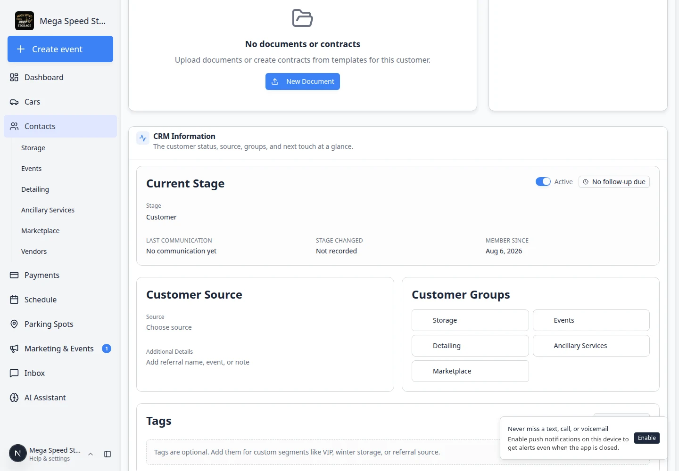Viewport: 679px width, 471px height.
Task: Click the Customer Source heading
Action: coord(194,295)
